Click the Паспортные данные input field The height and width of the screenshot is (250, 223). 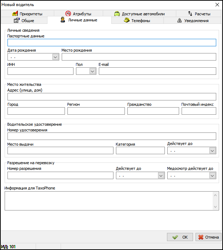(x=112, y=43)
